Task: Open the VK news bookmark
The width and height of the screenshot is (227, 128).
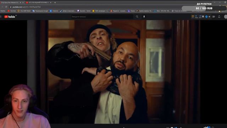Action: [54, 11]
